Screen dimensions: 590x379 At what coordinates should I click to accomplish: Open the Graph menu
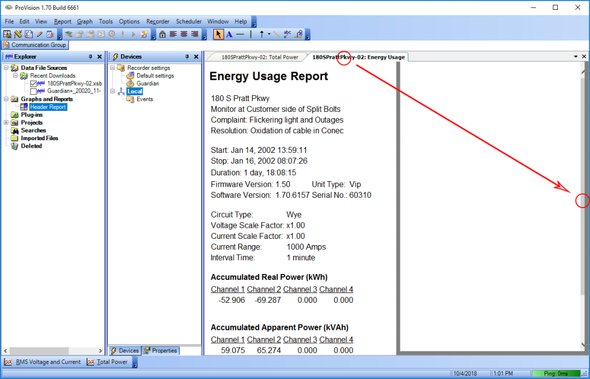pyautogui.click(x=85, y=21)
